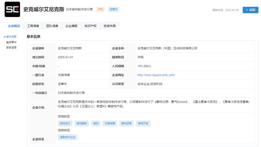Click the 游戏发行 domain tag
261x147 pixels.
tap(65, 123)
